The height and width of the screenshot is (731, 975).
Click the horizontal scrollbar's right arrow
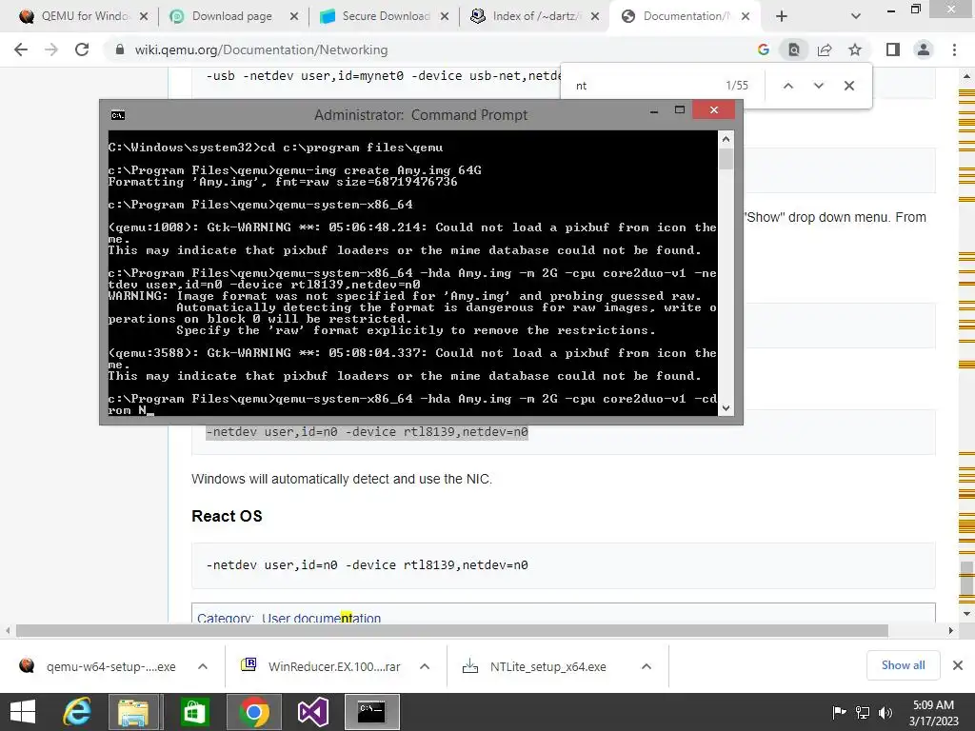951,630
